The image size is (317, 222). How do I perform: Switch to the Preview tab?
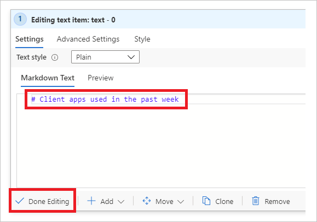[101, 78]
